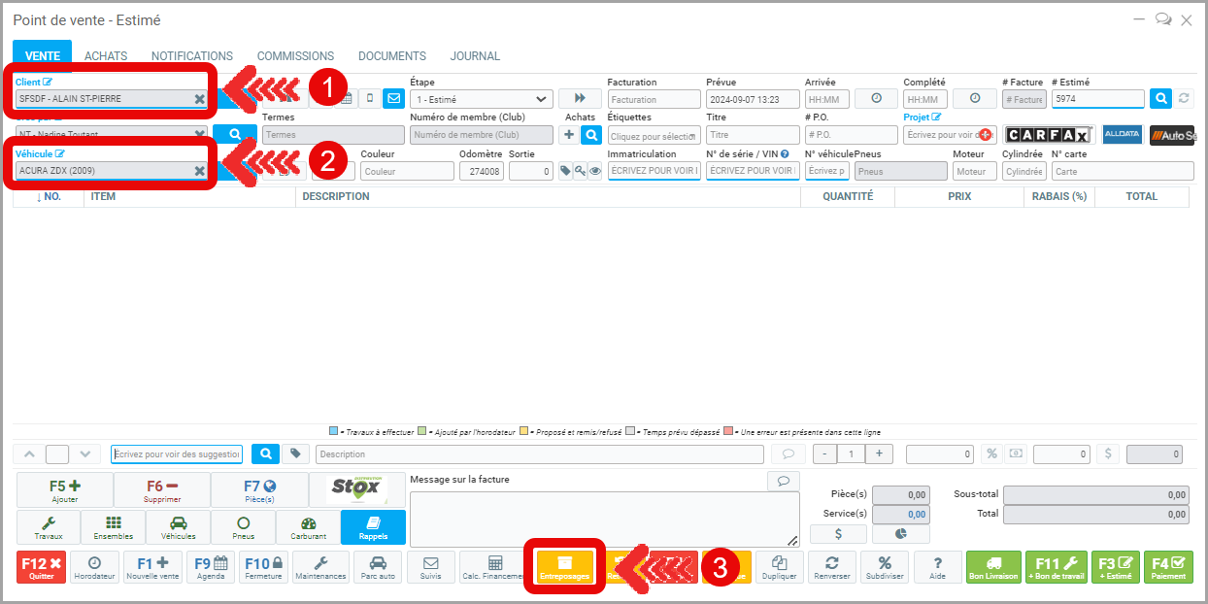Select the Rappels category toggle
This screenshot has height=604, width=1208.
[373, 527]
